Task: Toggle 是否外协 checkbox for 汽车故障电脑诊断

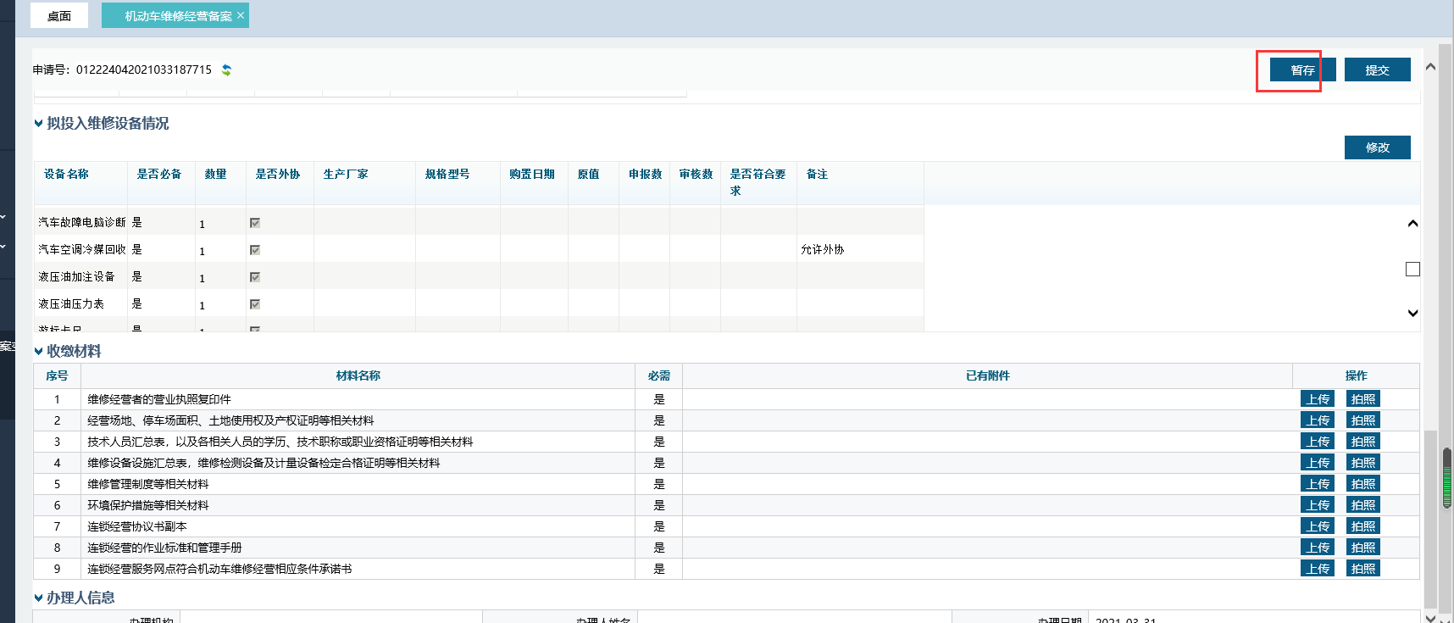Action: point(255,223)
